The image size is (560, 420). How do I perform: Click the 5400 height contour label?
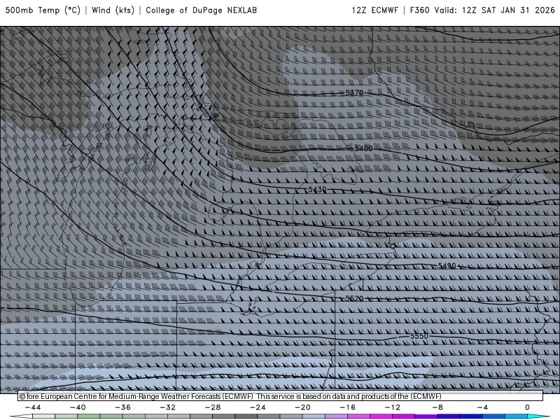[363, 148]
